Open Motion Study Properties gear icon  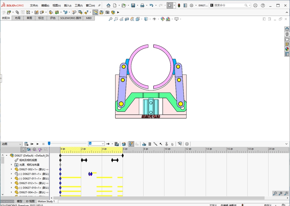click(187, 144)
